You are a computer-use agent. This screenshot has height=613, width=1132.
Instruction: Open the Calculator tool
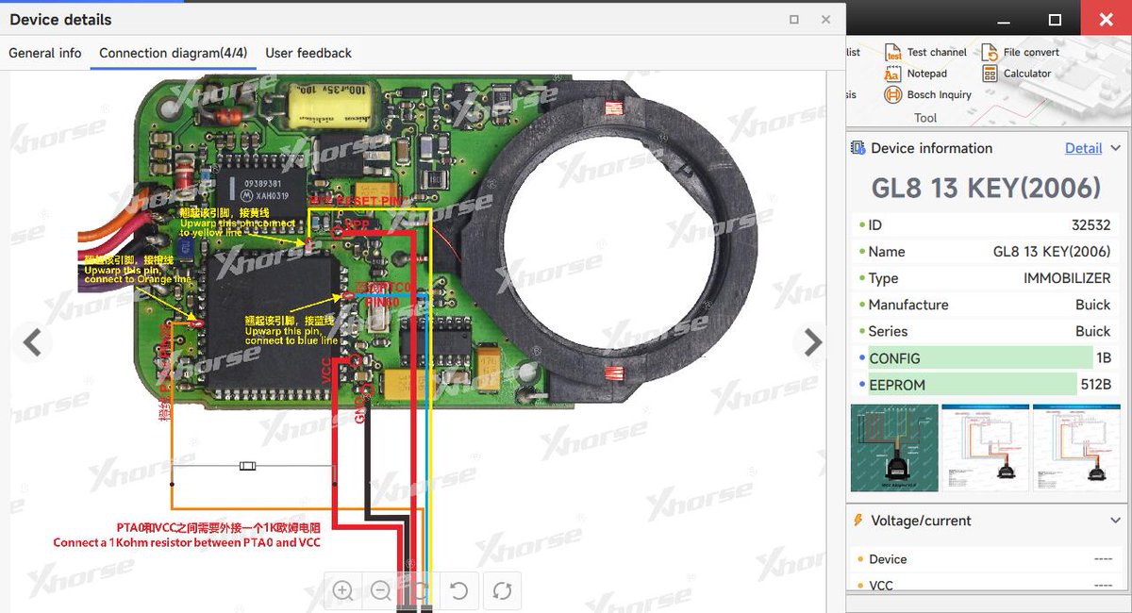coord(1016,74)
